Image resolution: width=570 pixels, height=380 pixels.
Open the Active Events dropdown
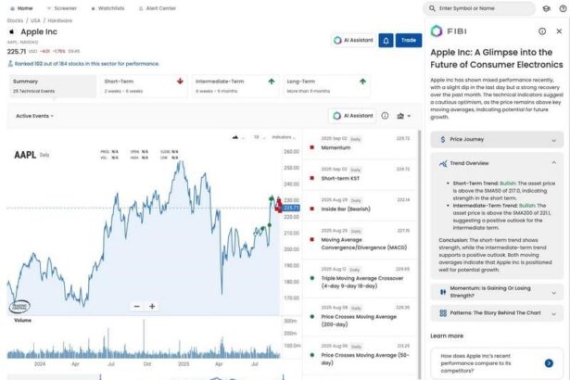pyautogui.click(x=34, y=116)
